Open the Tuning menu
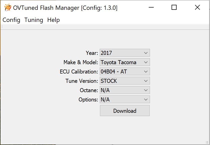The image size is (210, 145). 34,20
